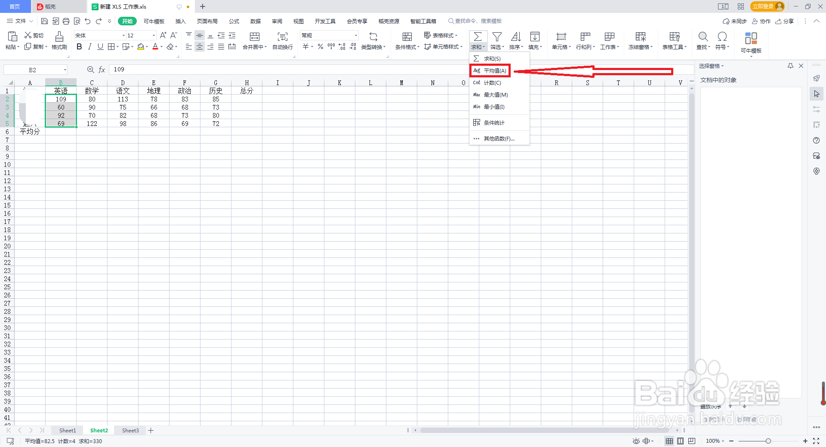The image size is (826, 447).
Task: Click the Print icon in quick toolbar
Action: click(66, 21)
